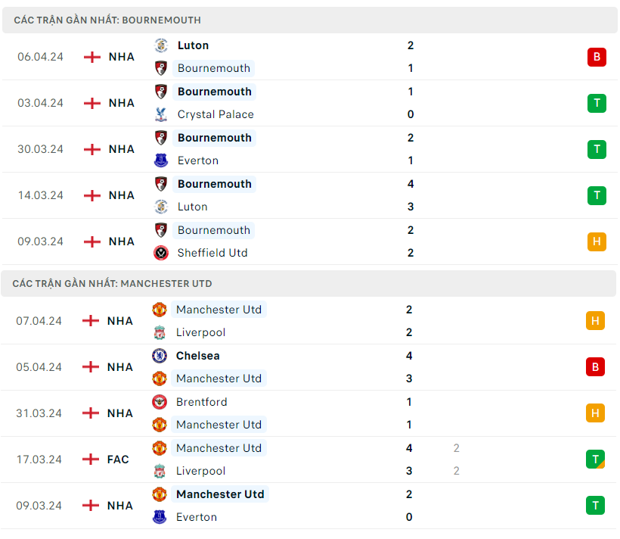Click the orange H badge for Sheffield Utd match
This screenshot has width=620, height=539.
click(x=597, y=241)
